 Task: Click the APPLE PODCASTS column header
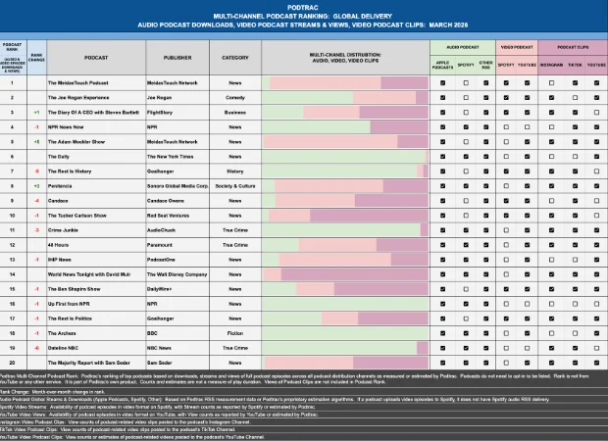click(442, 65)
